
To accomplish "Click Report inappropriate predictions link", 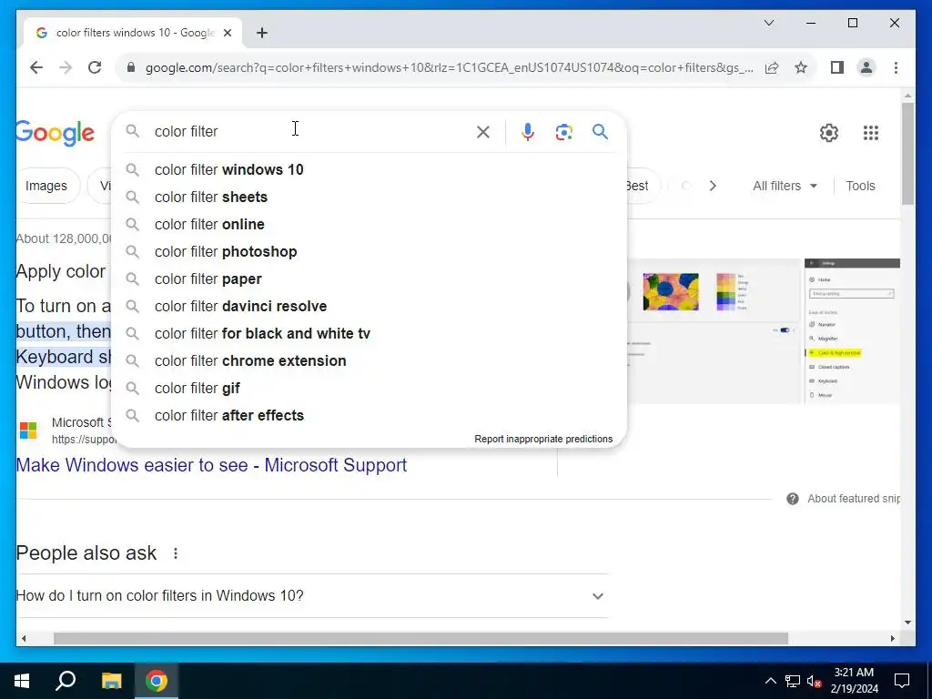I will pyautogui.click(x=543, y=439).
